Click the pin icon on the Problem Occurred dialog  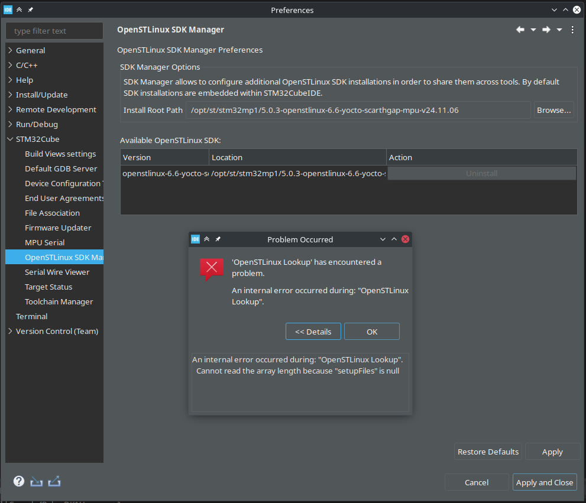click(x=218, y=239)
